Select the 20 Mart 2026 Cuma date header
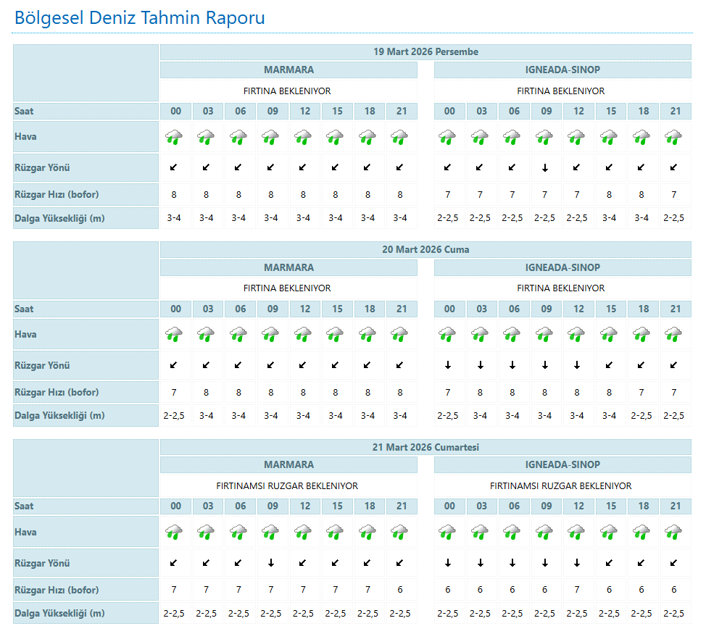 coord(425,249)
